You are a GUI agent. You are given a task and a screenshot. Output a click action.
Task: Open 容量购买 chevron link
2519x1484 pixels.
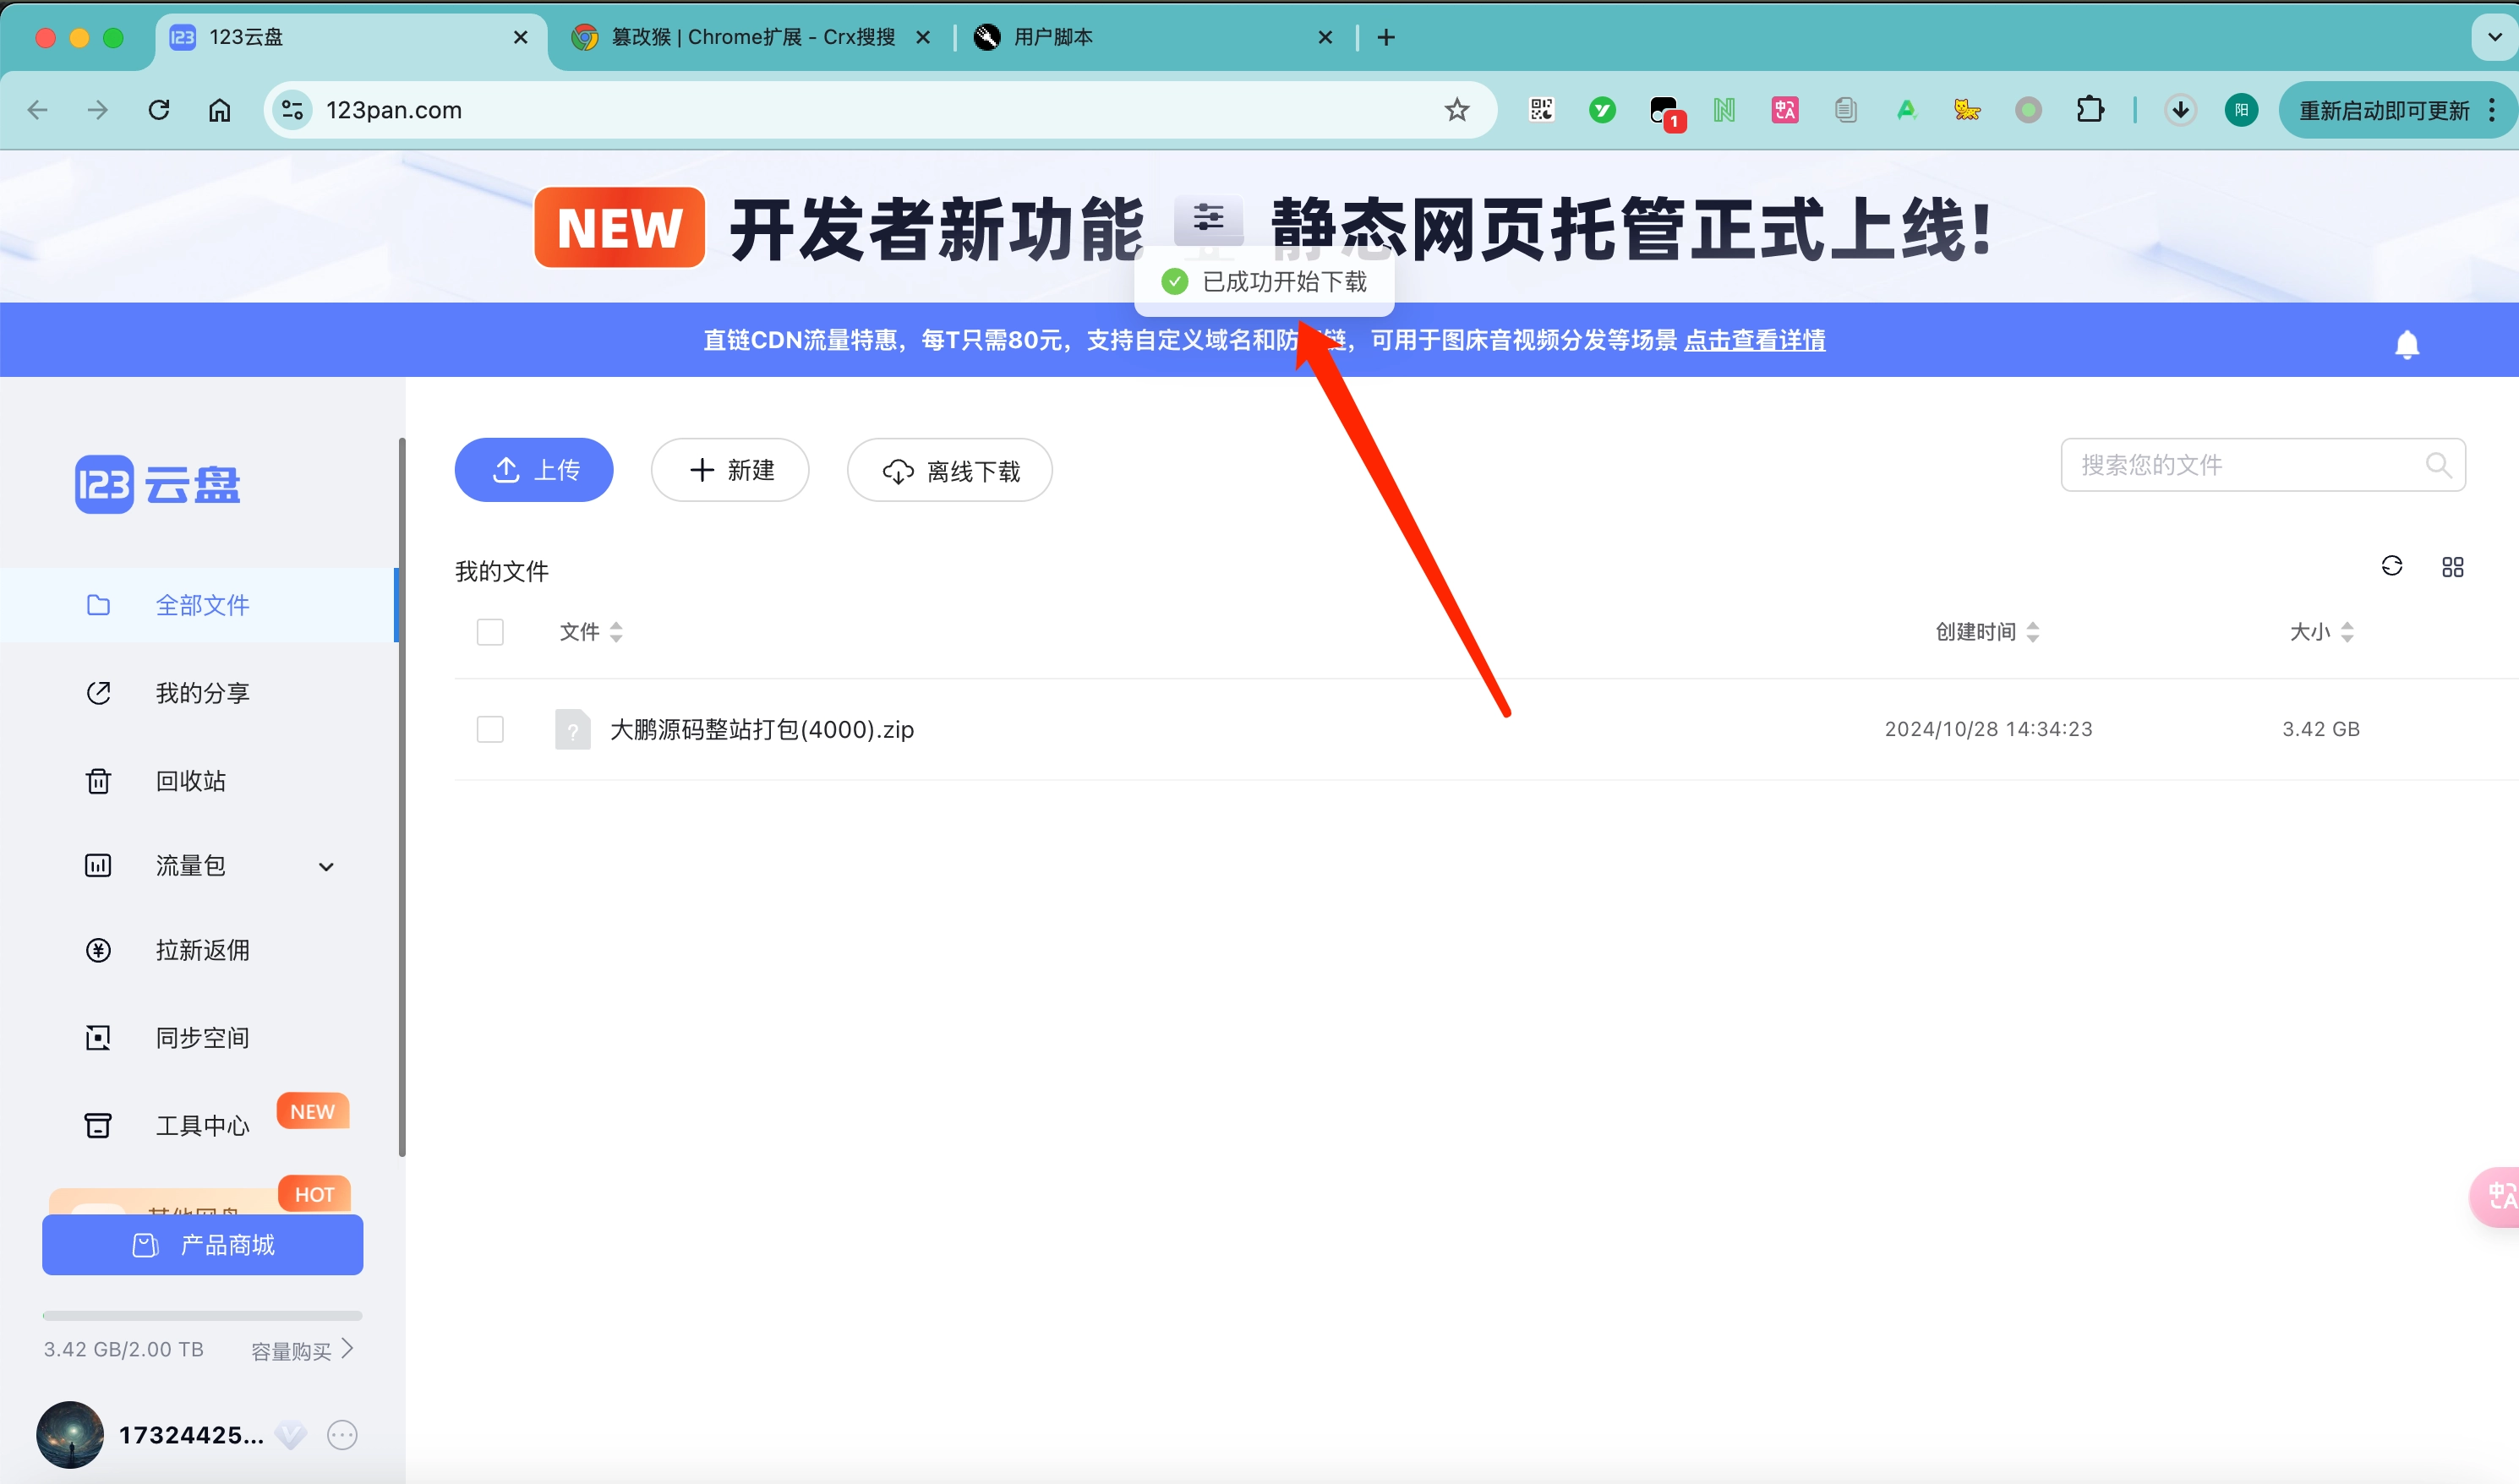(302, 1350)
